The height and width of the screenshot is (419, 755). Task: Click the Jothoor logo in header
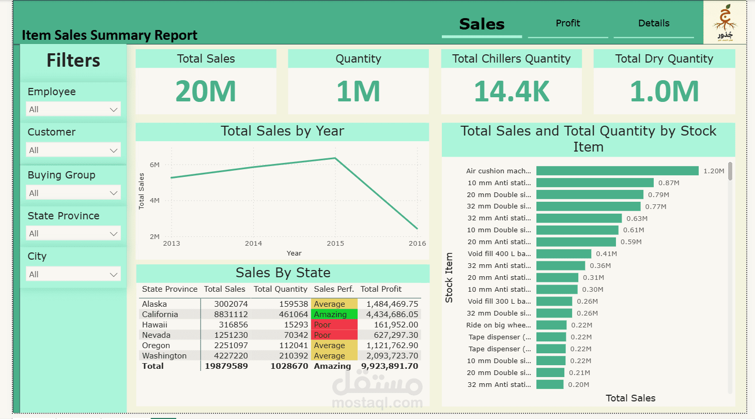(725, 23)
